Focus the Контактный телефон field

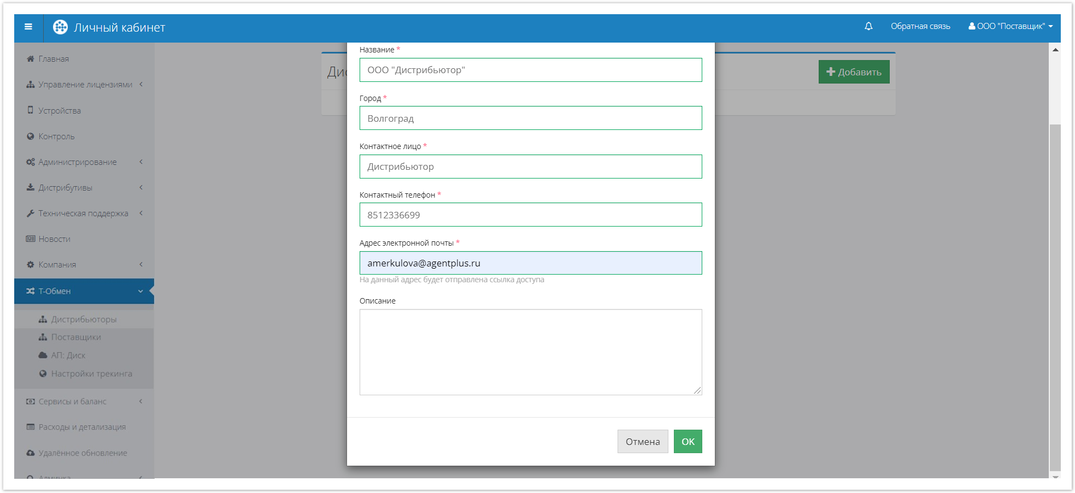(x=530, y=215)
